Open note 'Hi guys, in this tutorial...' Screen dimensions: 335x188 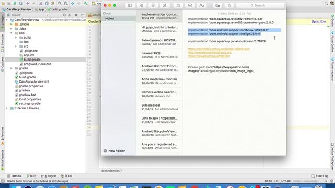[x=159, y=29]
